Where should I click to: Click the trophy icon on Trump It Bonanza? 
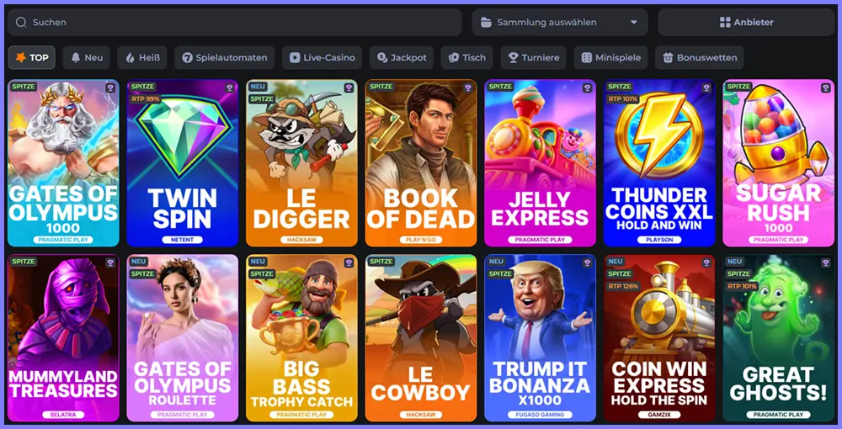[x=588, y=262]
